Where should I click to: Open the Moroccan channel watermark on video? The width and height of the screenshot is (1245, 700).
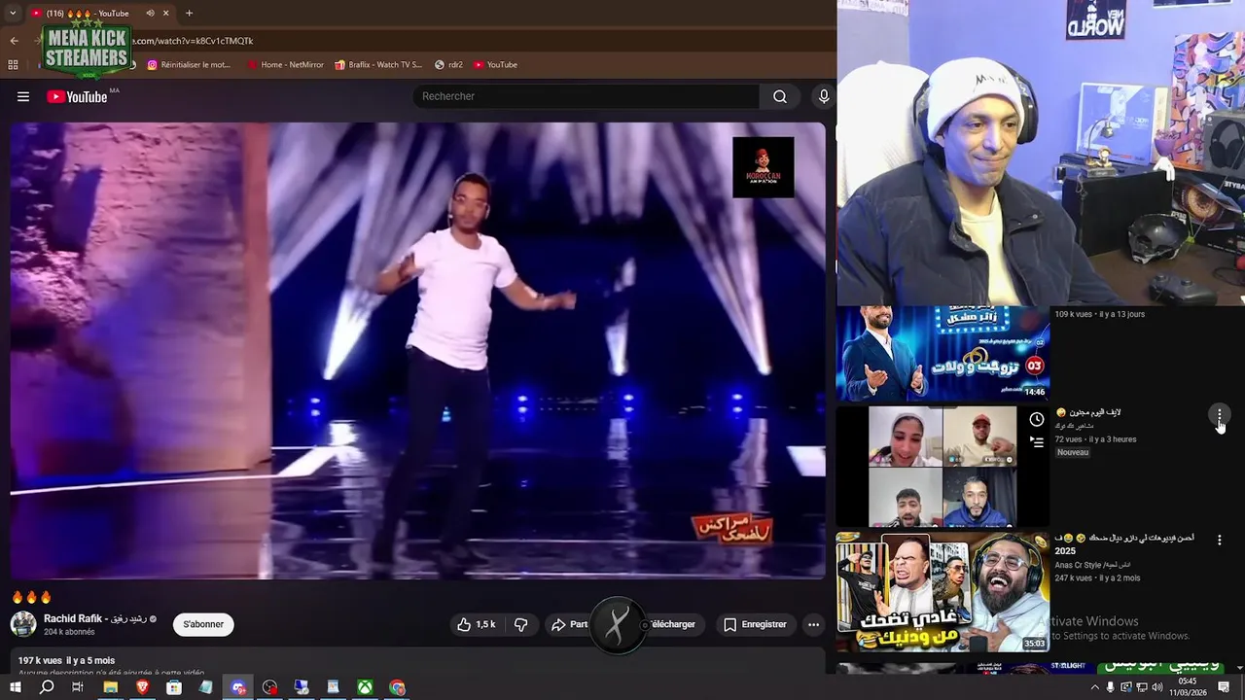coord(763,167)
